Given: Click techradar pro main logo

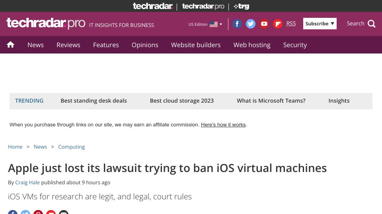Looking at the screenshot, I should point(46,23).
